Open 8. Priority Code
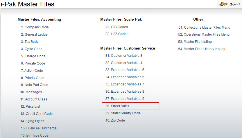The width and height of the screenshot is (242, 138). [32, 78]
